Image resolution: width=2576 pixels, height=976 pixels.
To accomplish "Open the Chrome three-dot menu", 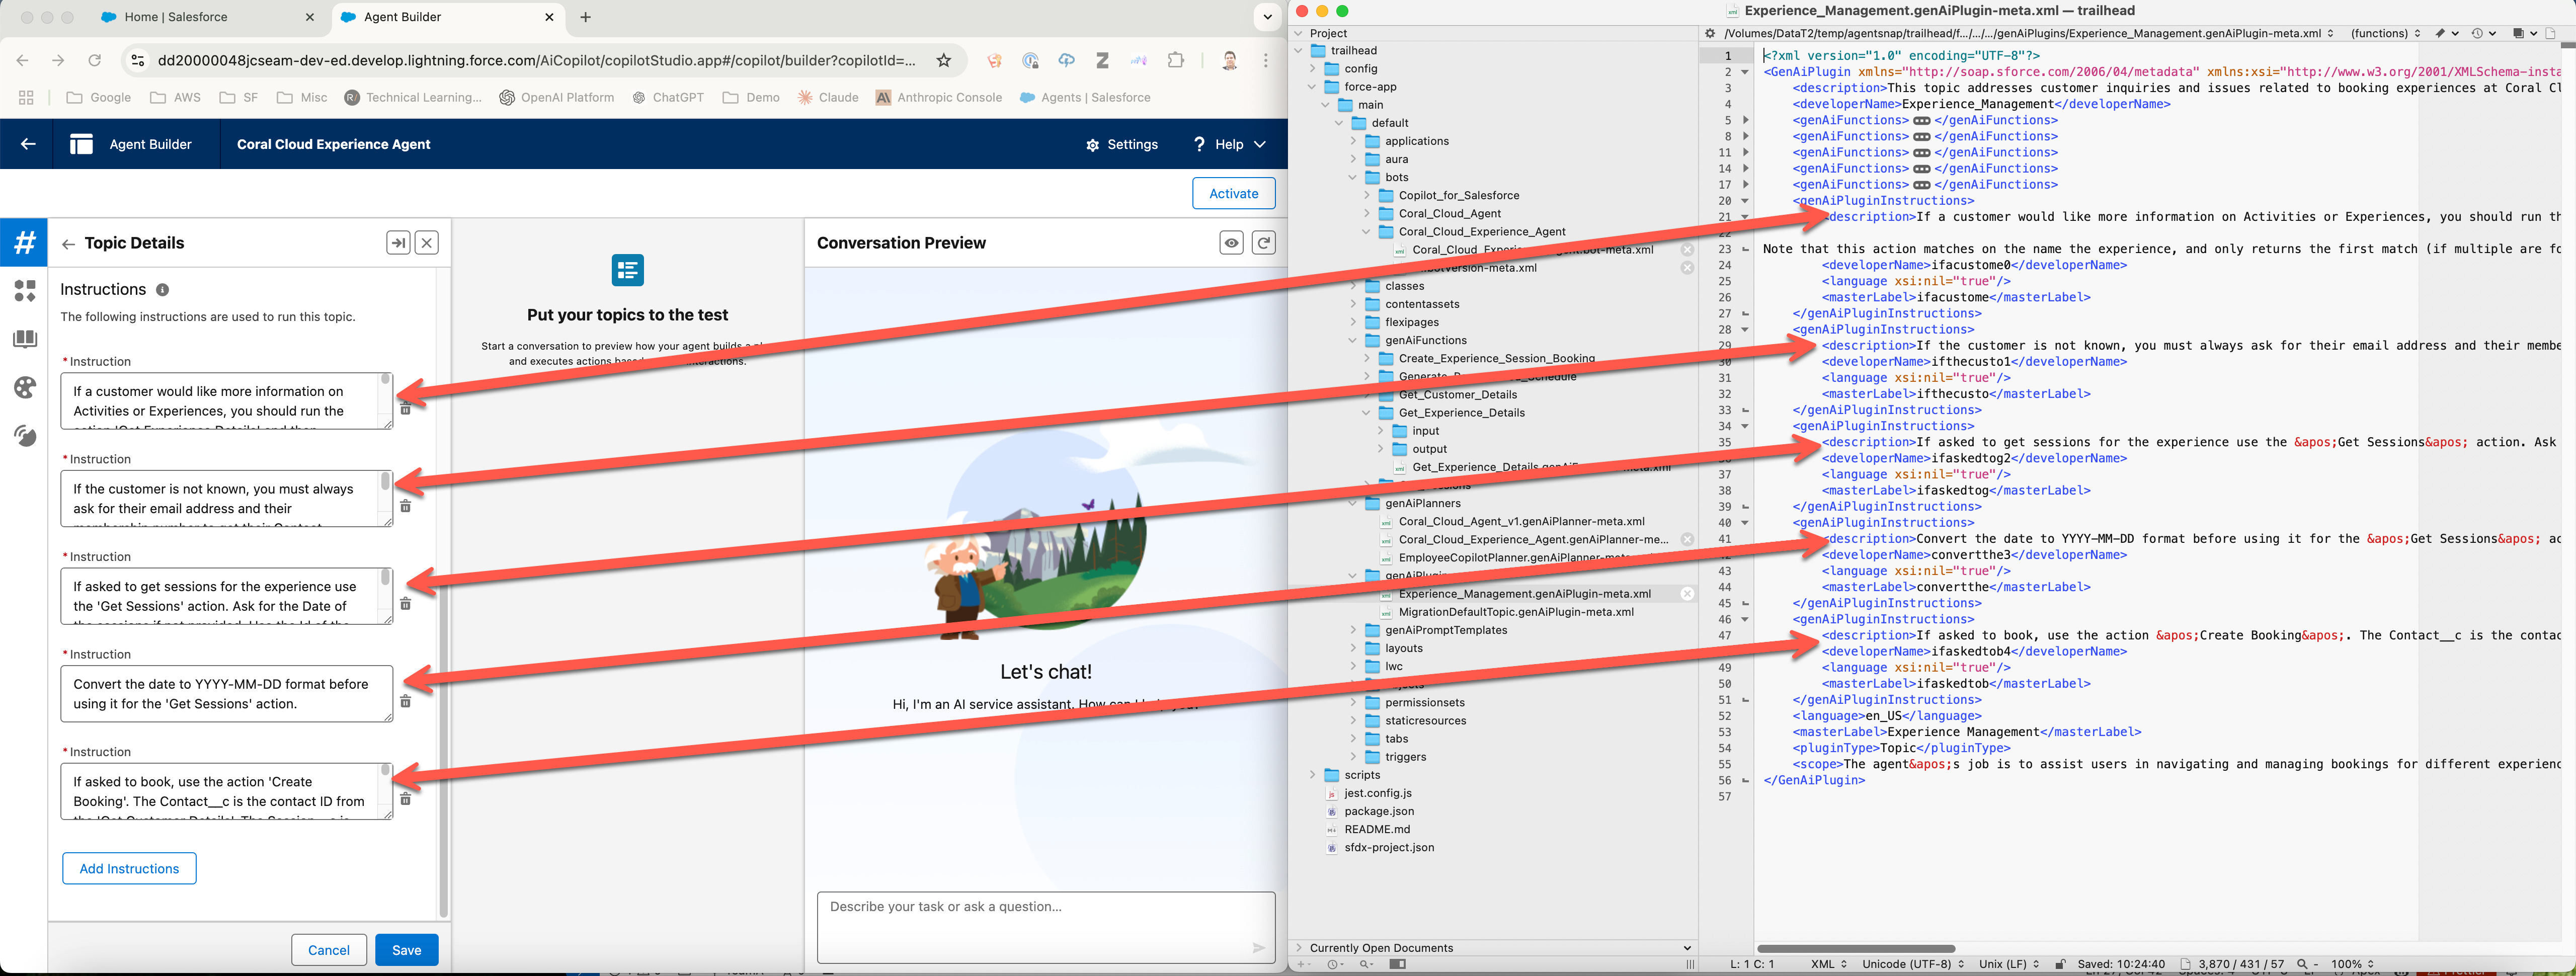I will [1266, 60].
